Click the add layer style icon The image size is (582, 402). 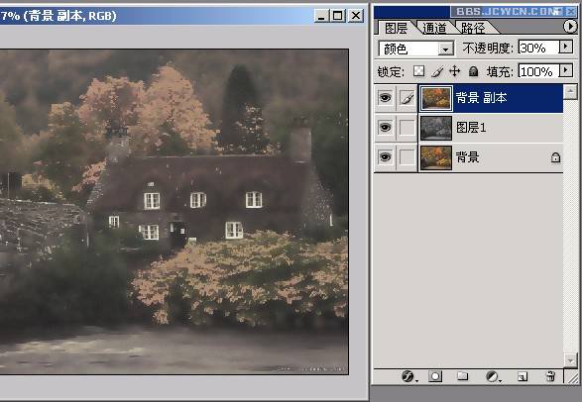407,377
